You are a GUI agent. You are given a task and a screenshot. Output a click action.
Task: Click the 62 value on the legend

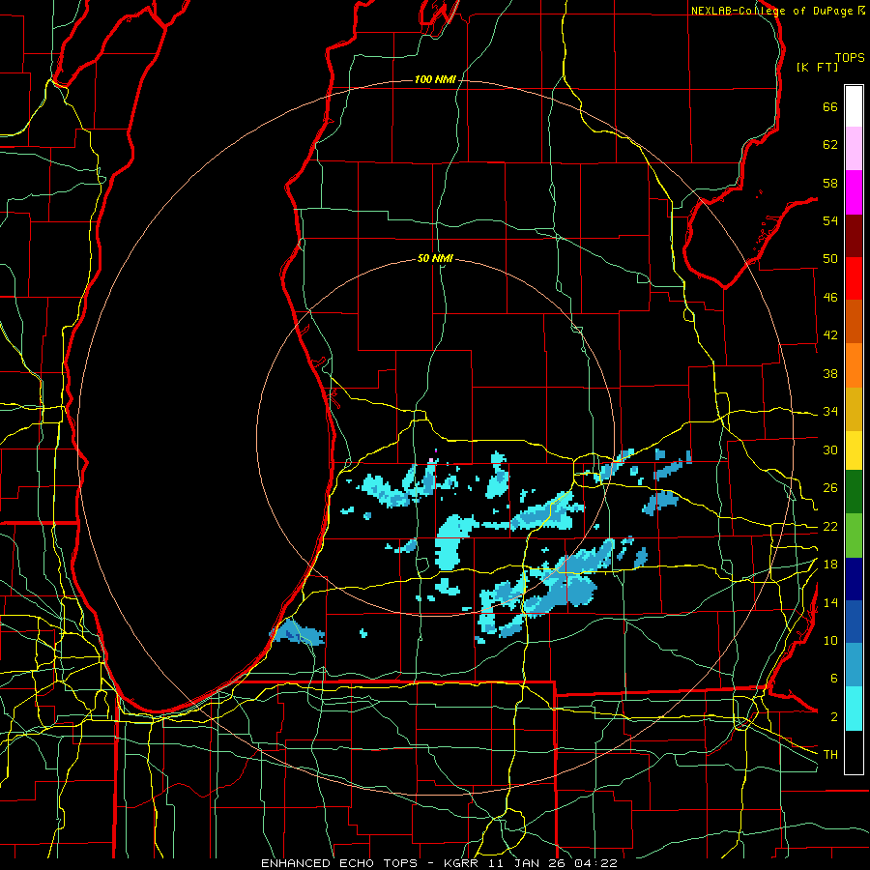click(x=830, y=145)
